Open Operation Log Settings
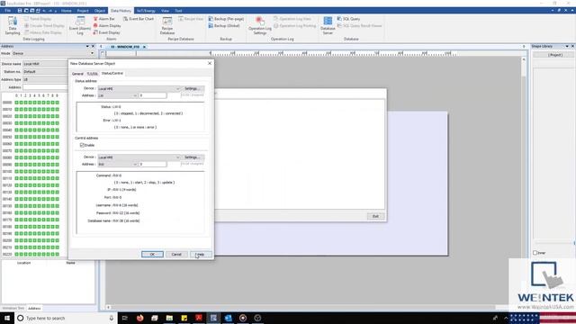This screenshot has height=324, width=576. pyautogui.click(x=260, y=26)
